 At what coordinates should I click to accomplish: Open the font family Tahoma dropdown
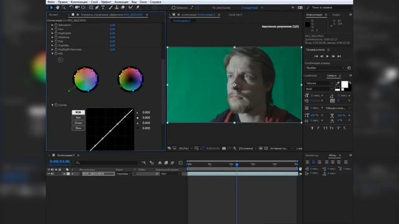tap(319, 83)
